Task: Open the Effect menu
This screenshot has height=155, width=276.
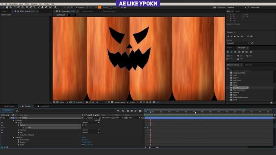Action: [x=27, y=4]
